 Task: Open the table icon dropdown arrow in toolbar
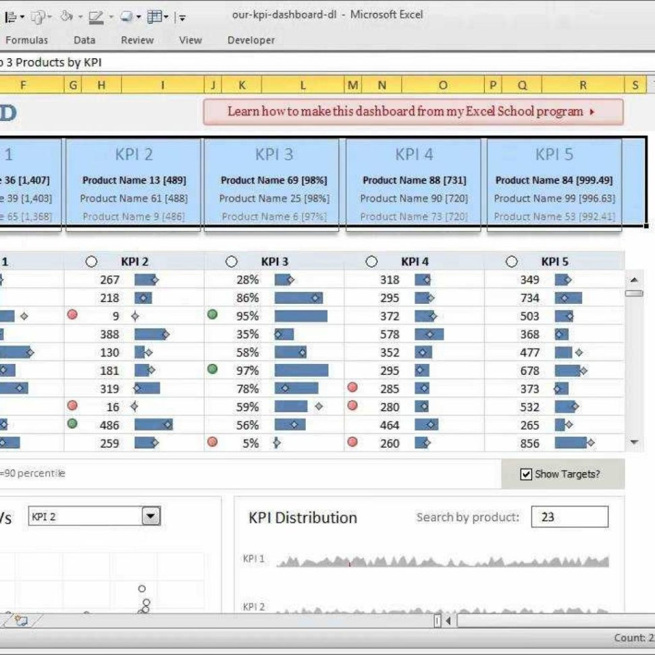[167, 15]
